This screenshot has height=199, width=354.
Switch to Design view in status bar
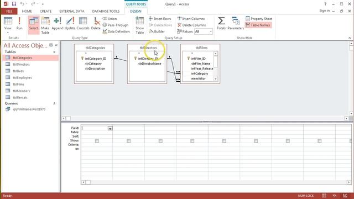point(345,196)
